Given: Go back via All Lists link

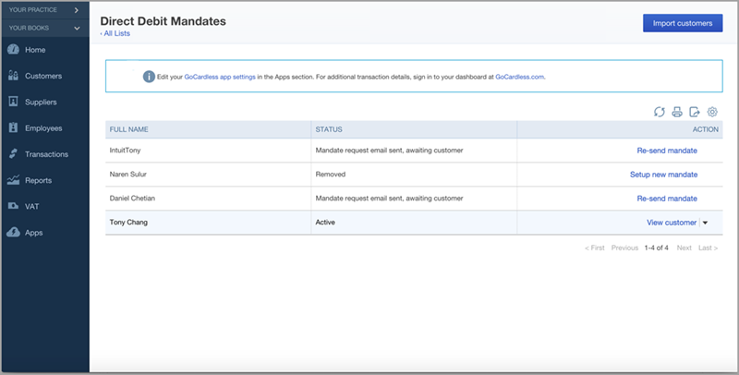Looking at the screenshot, I should tap(115, 33).
